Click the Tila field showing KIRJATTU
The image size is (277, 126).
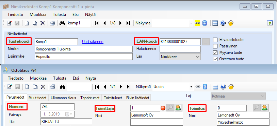point(66,122)
